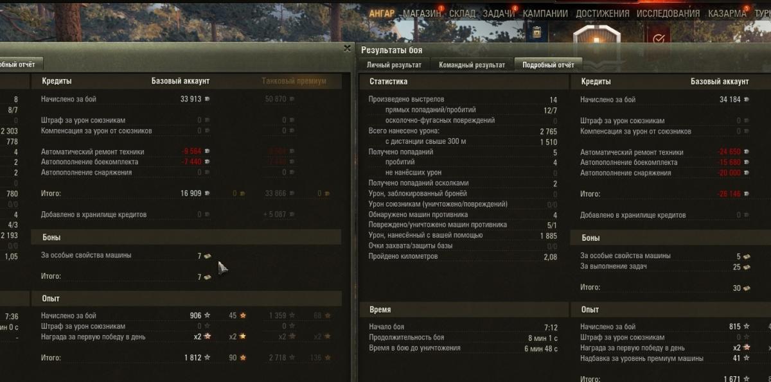This screenshot has width=771, height=382.
Task: Click the red checkmark missions icon
Action: point(658,39)
